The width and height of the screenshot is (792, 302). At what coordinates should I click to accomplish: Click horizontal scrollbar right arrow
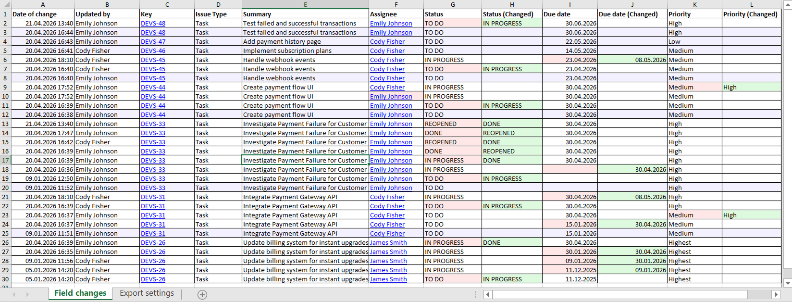point(776,294)
